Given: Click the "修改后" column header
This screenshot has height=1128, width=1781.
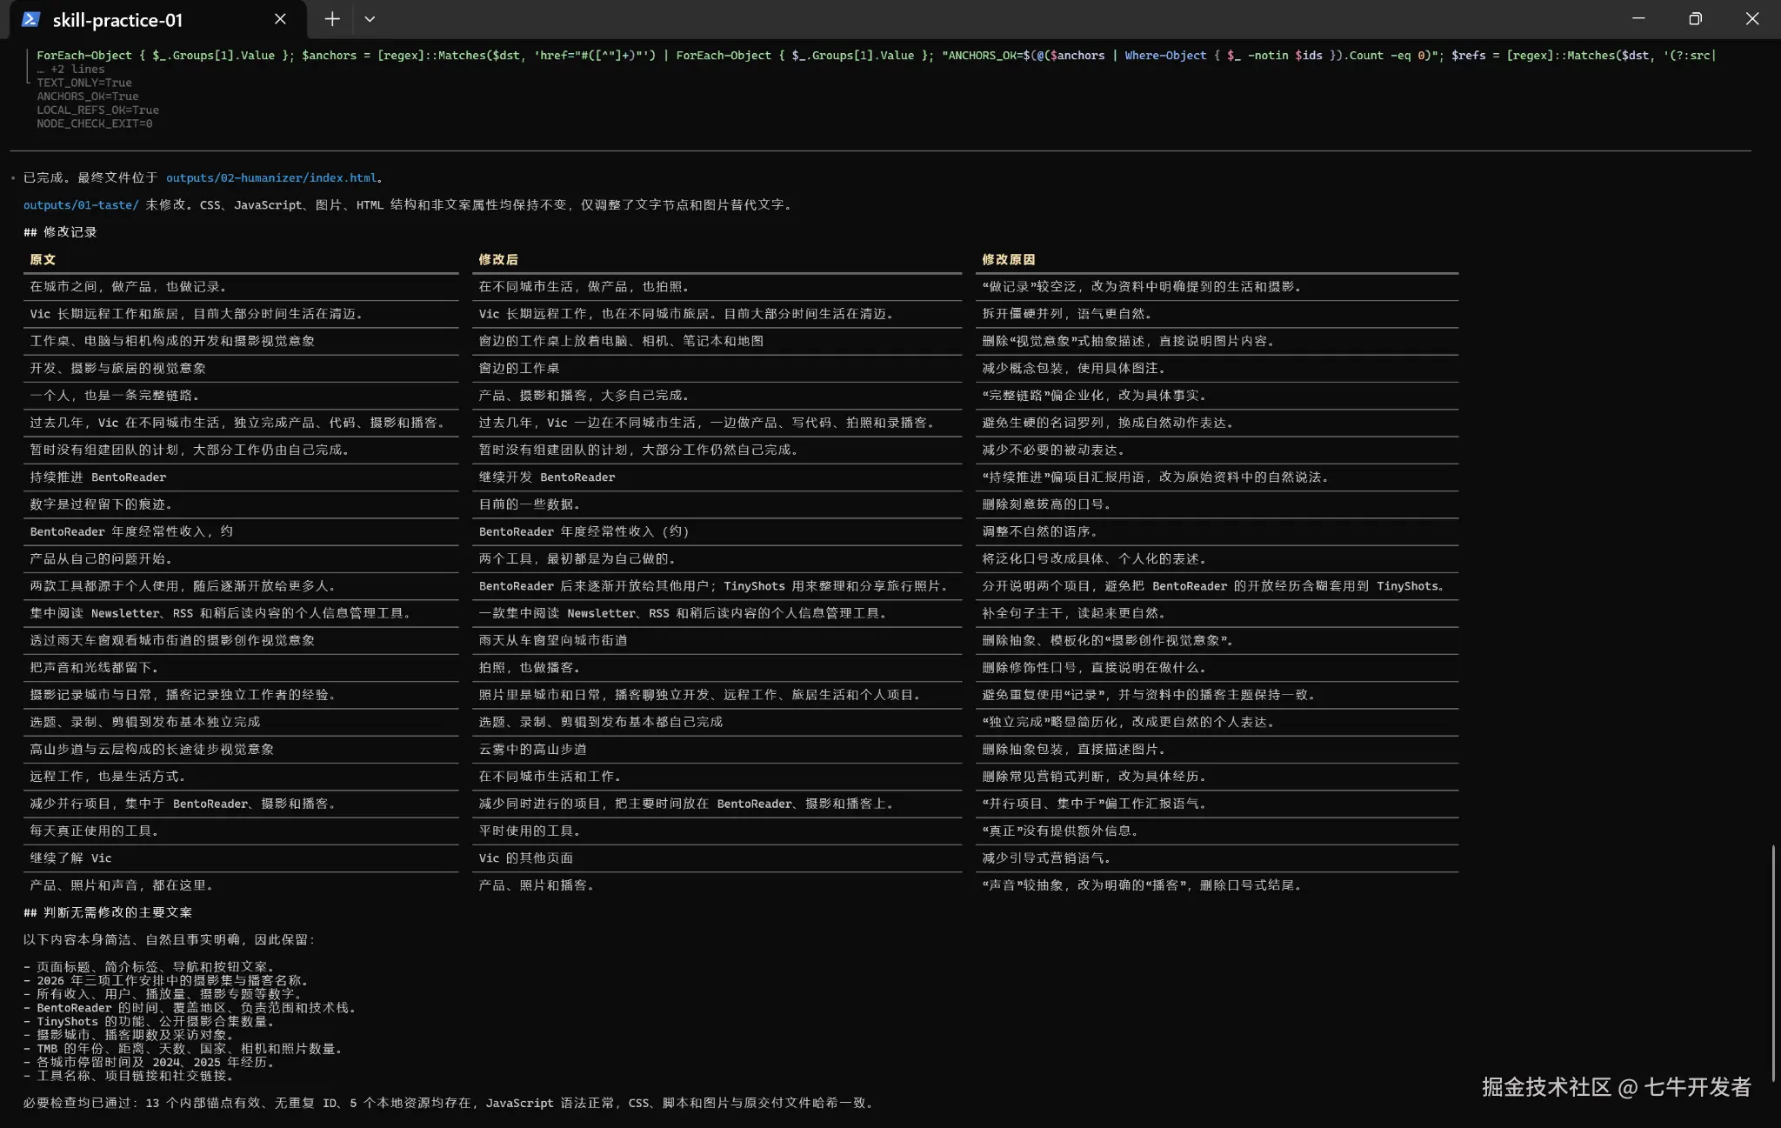Looking at the screenshot, I should click(498, 259).
